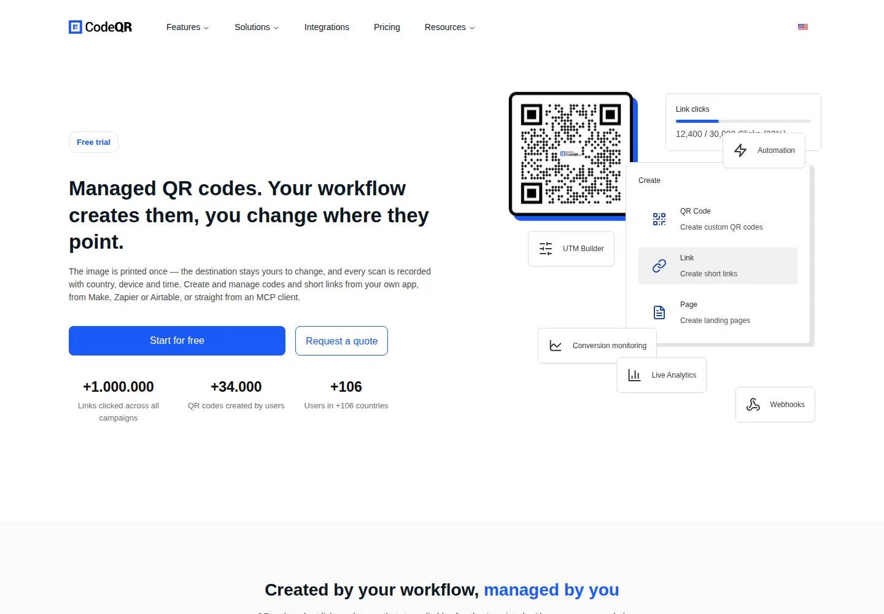Click the Link clicks progress bar

click(743, 122)
